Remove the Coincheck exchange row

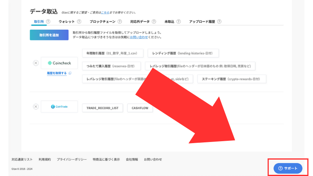click(x=36, y=63)
